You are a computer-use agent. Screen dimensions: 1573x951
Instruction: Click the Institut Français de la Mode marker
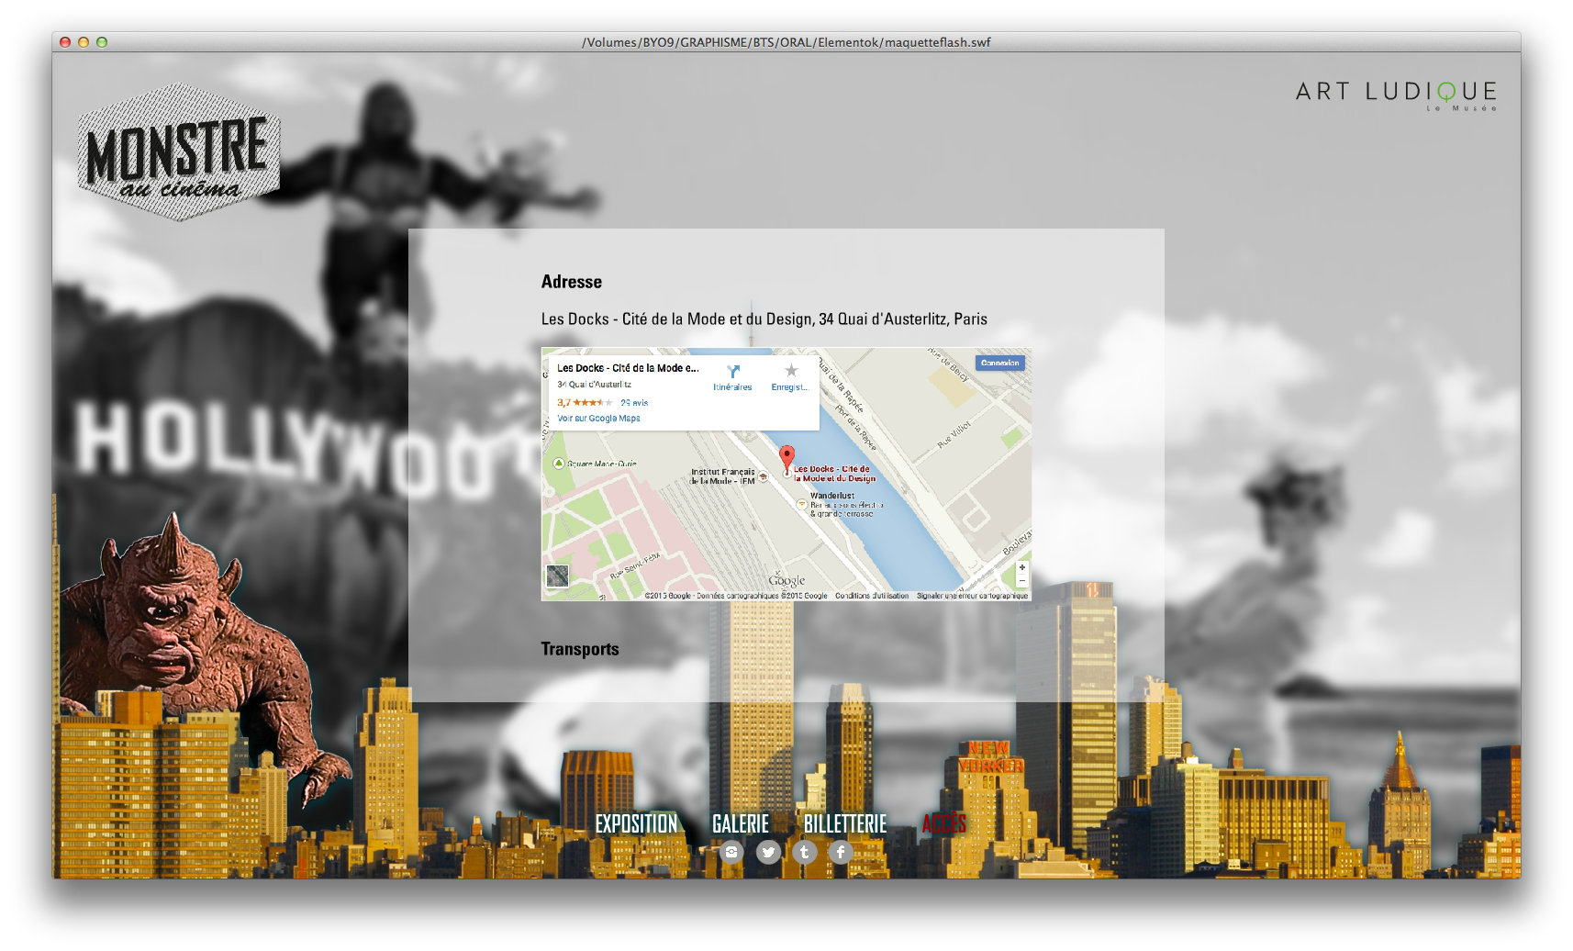(x=763, y=476)
